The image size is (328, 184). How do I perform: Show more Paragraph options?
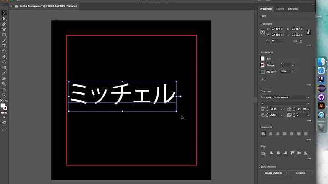(309, 140)
